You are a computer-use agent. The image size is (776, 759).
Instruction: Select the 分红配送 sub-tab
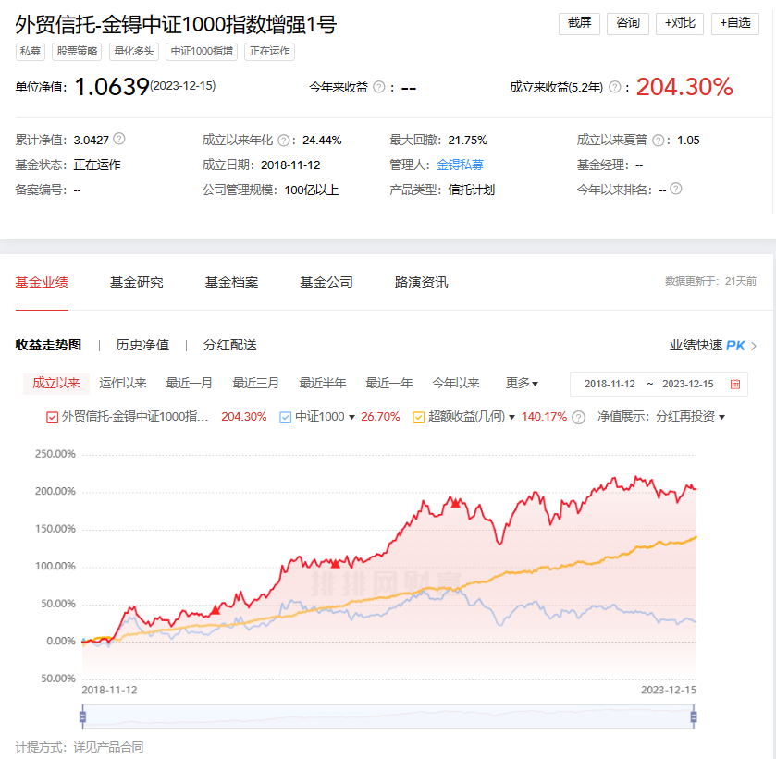coord(229,345)
